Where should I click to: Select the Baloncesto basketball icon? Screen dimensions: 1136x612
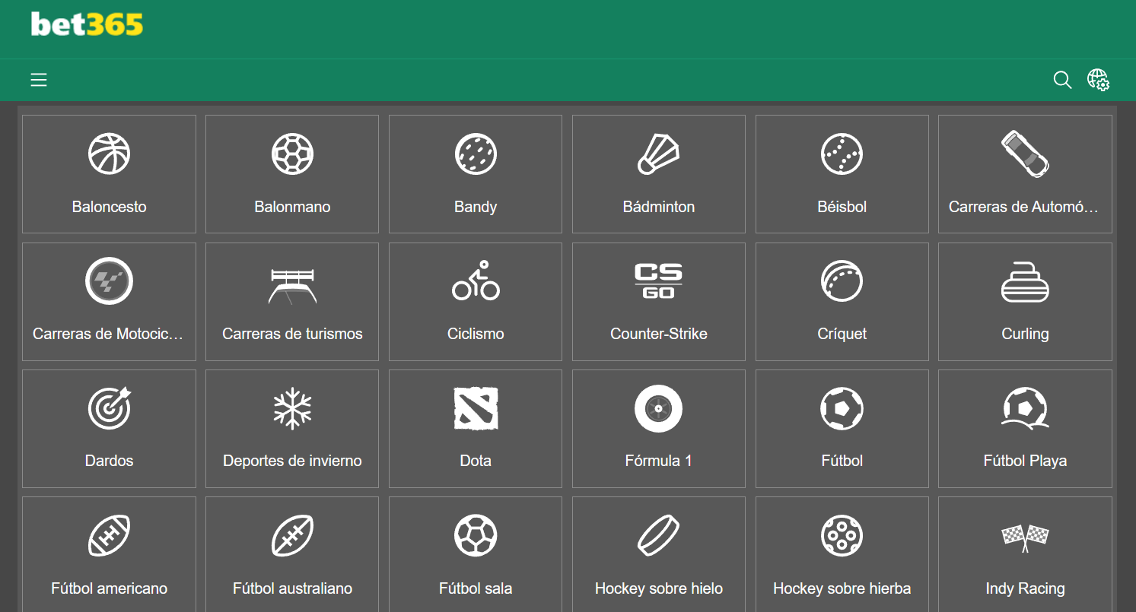[x=109, y=154]
